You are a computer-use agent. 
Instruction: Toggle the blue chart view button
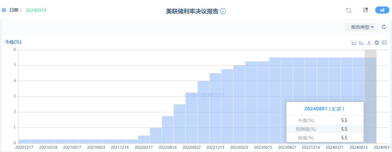pyautogui.click(x=382, y=10)
